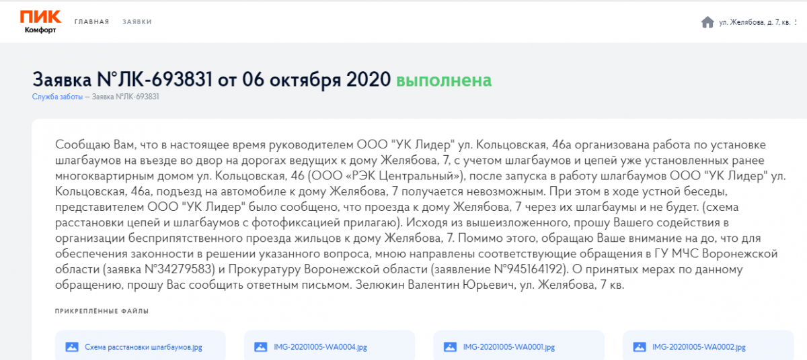
Task: Open attached file IMG-20201005-WA0004.jpg
Action: pos(329,347)
